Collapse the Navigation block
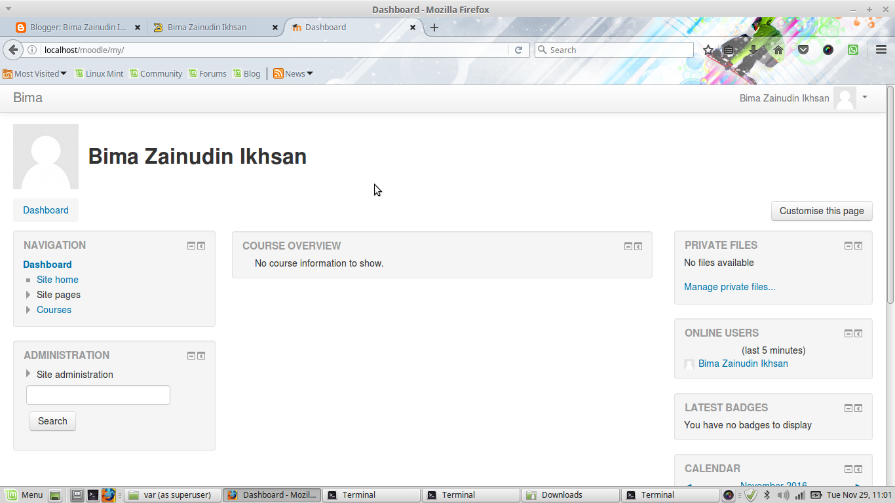The image size is (895, 503). click(x=193, y=246)
